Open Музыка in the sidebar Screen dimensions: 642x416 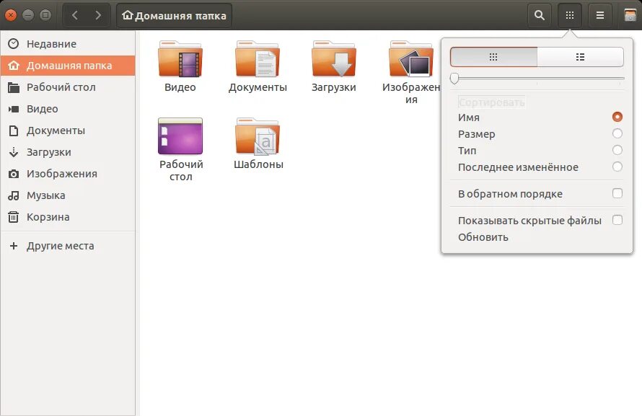tap(68, 195)
